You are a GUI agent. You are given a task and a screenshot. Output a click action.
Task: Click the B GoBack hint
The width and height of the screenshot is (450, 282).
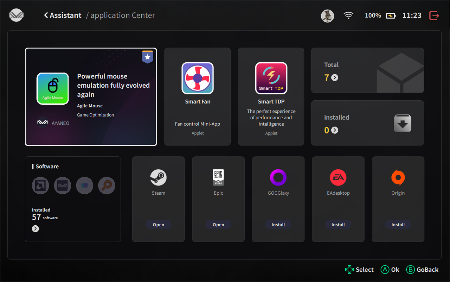click(422, 270)
